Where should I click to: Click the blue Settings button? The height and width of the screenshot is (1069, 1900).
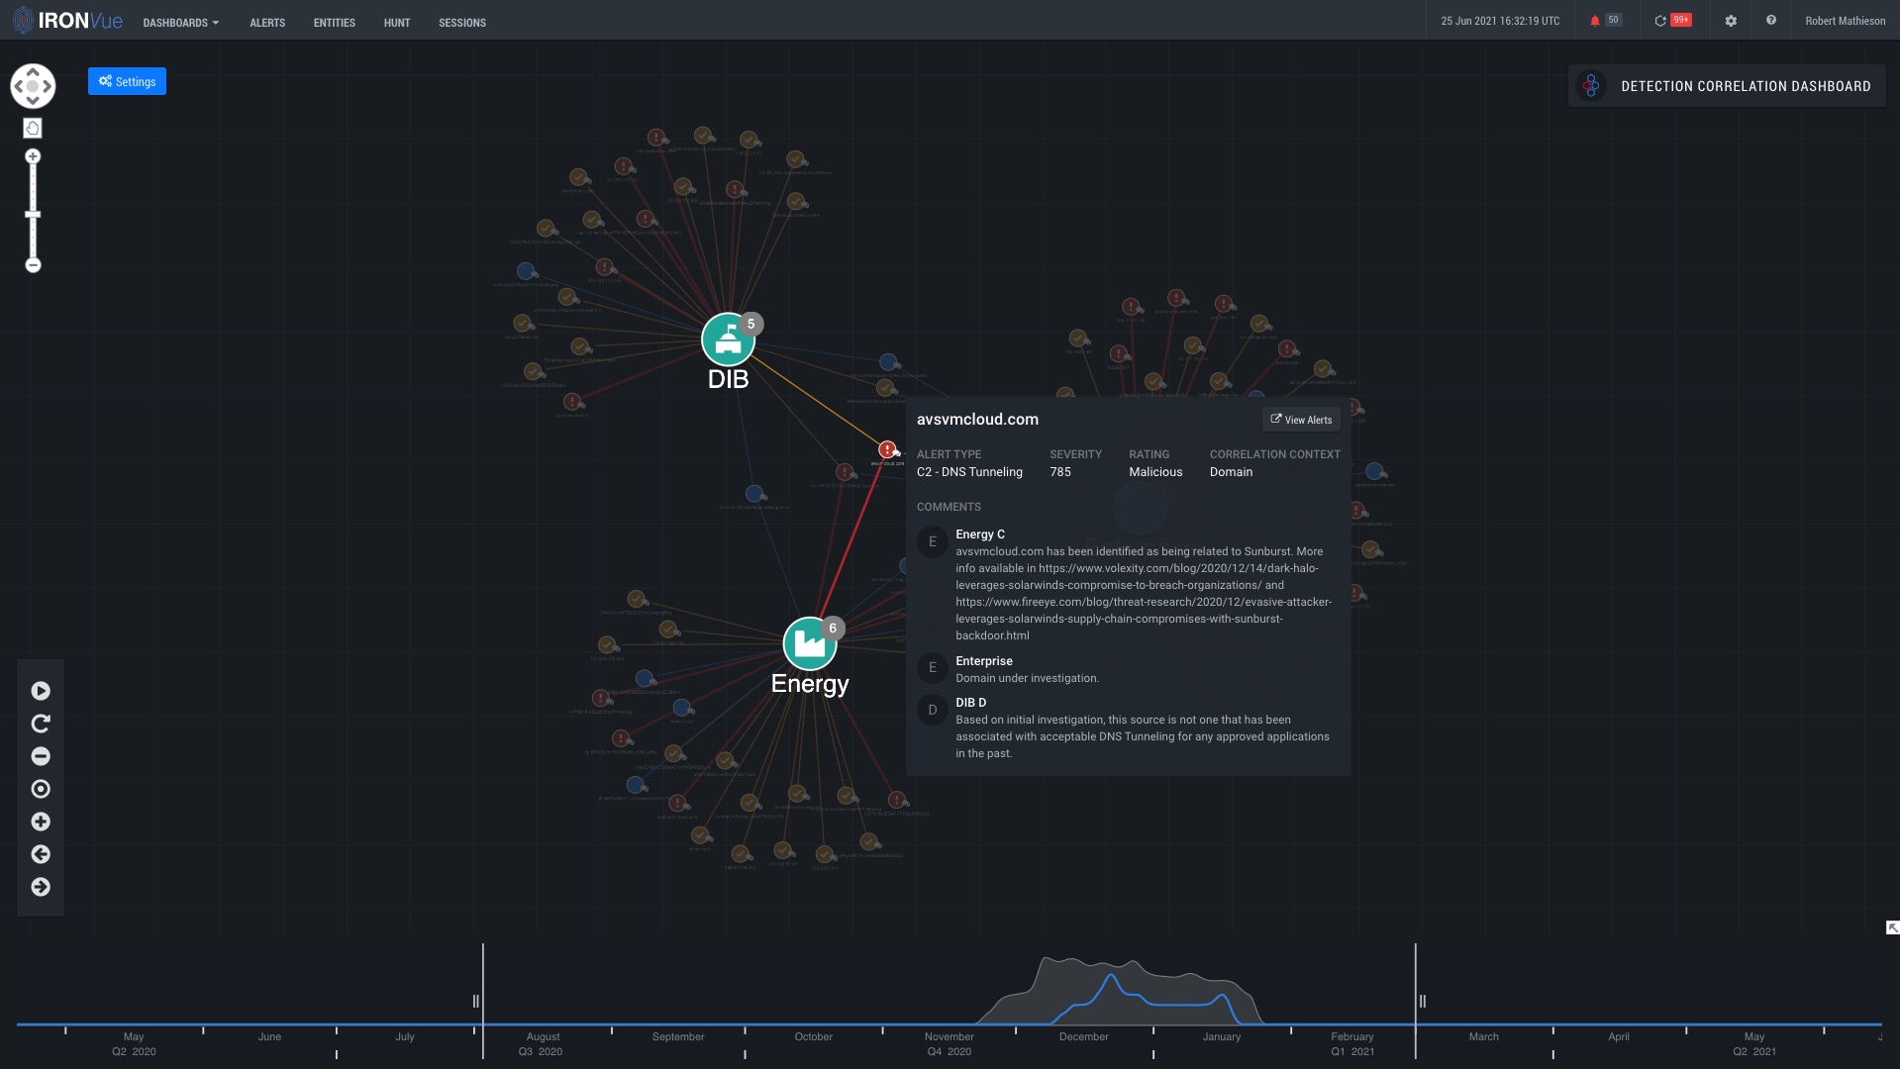127,81
